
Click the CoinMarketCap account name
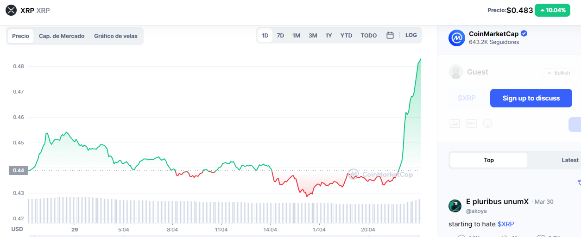click(x=493, y=34)
